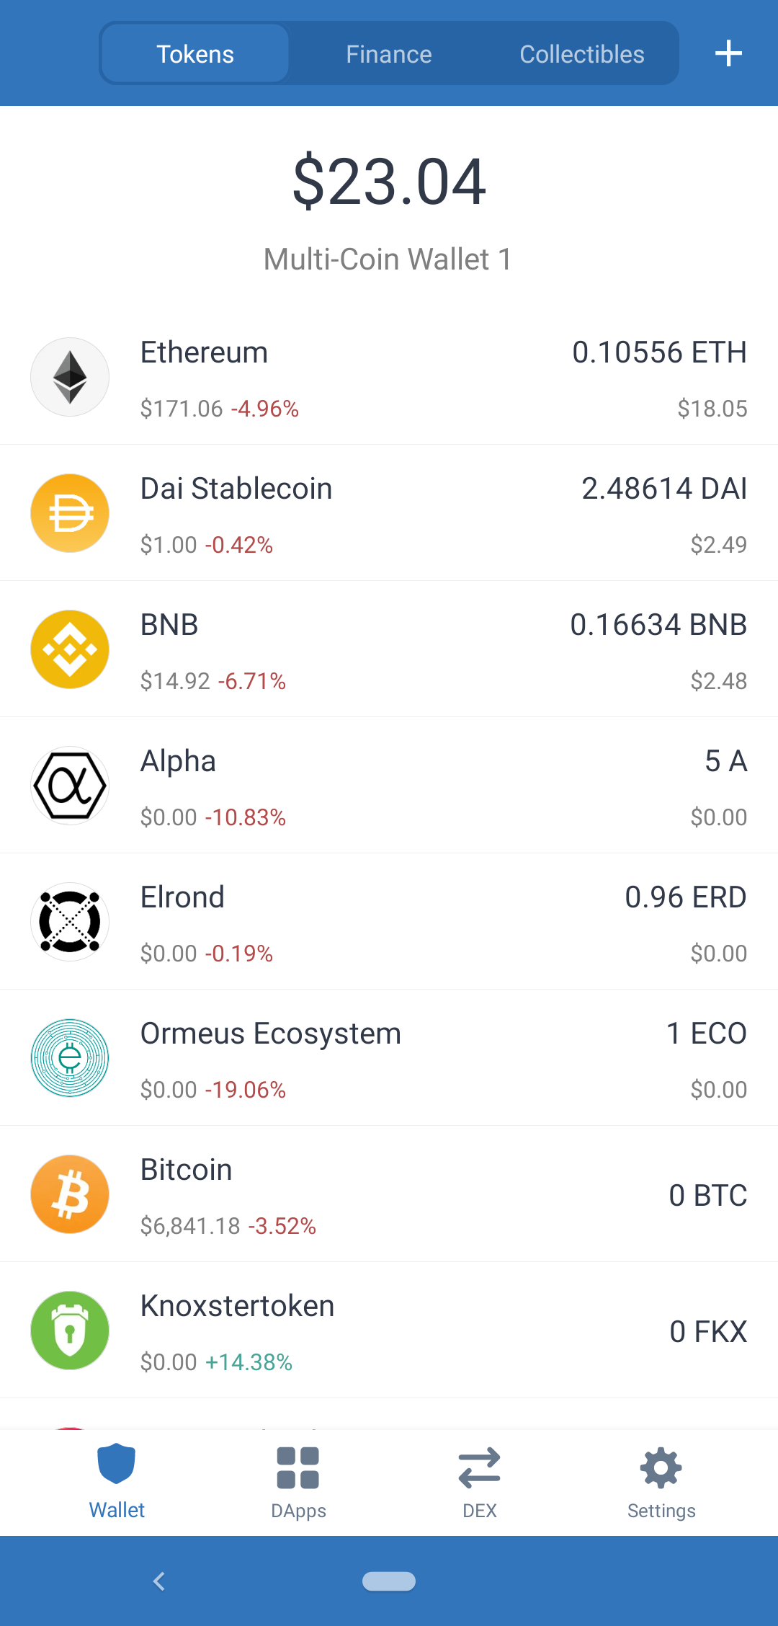Select the Tokens tab
This screenshot has height=1626, width=778.
click(195, 54)
